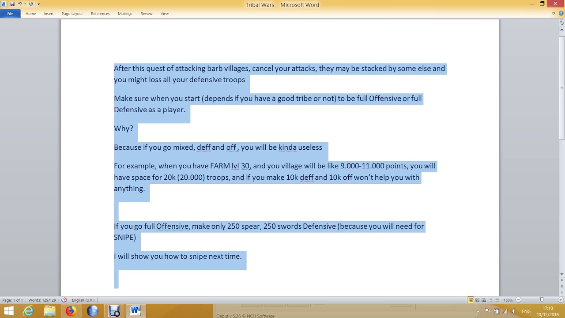Switch to Outline view
The image size is (565, 318).
point(490,300)
